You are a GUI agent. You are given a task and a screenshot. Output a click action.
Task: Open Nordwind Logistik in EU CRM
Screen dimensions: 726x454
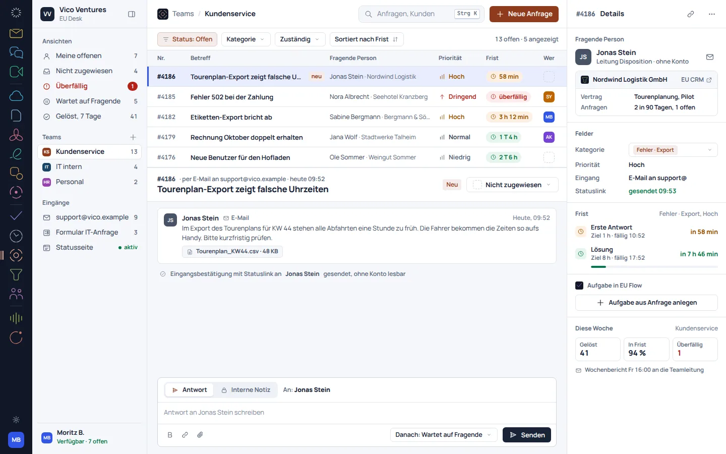tap(696, 80)
